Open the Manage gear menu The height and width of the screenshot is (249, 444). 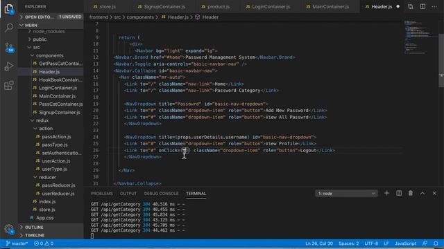pos(9,229)
